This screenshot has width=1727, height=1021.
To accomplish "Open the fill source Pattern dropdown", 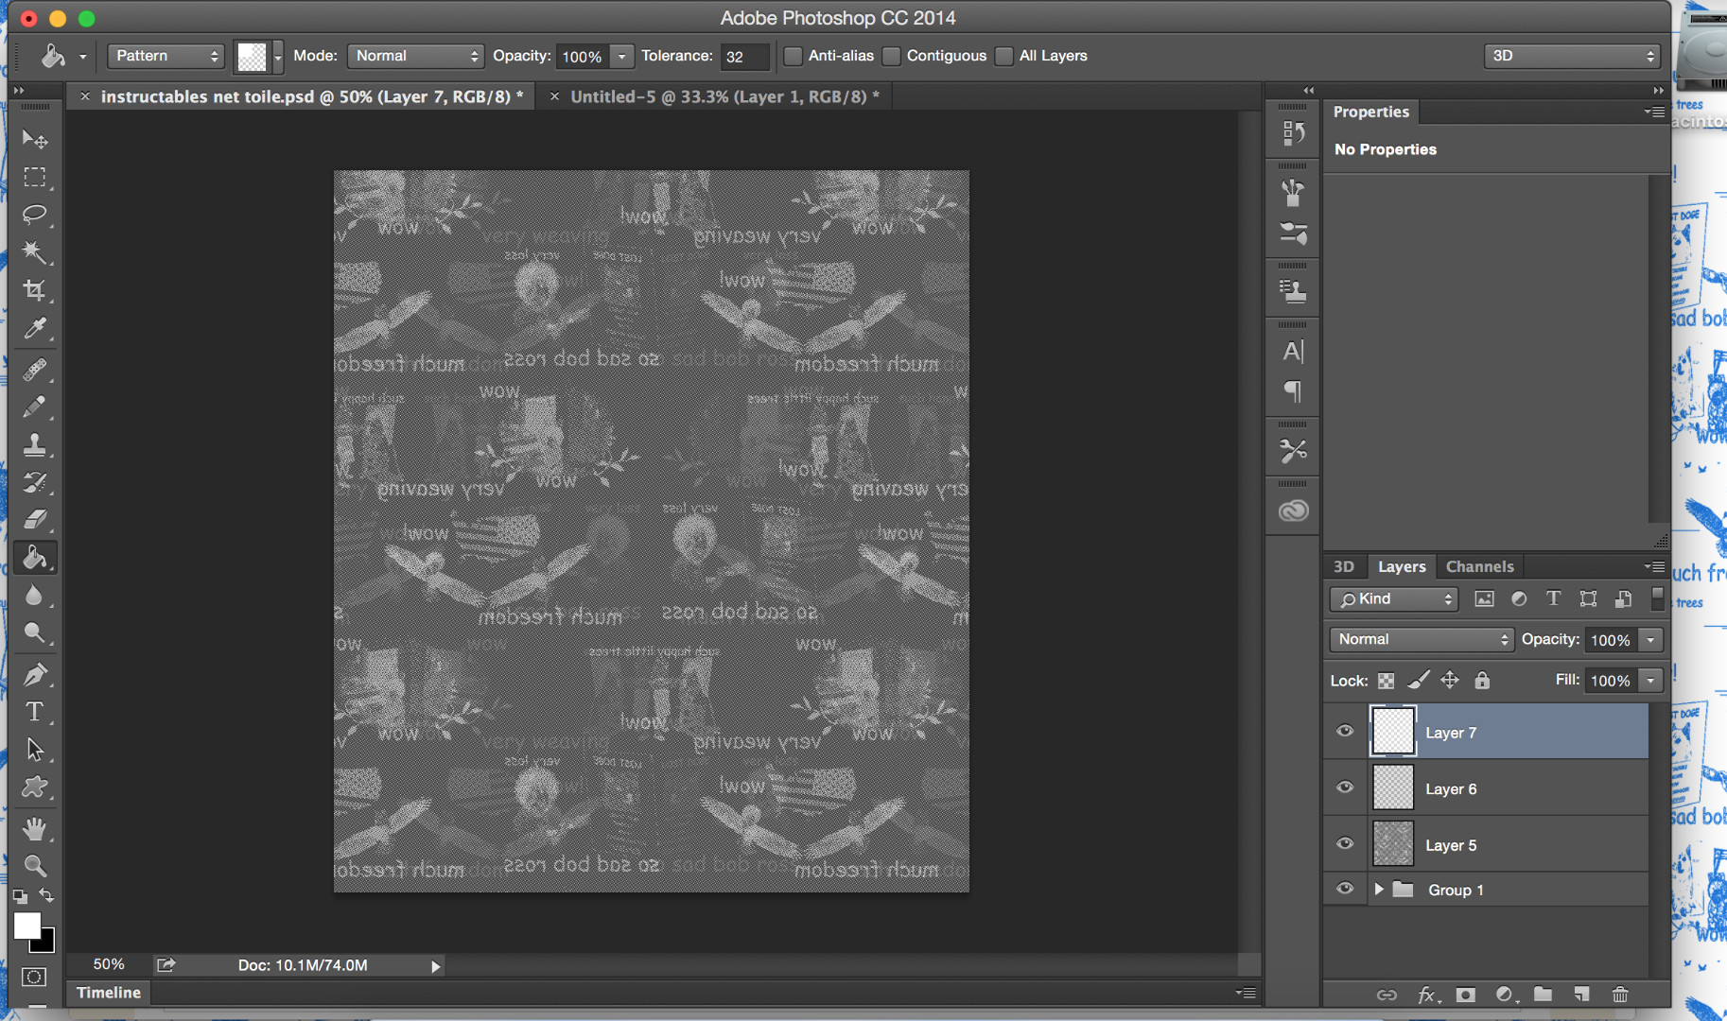I will click(x=166, y=56).
